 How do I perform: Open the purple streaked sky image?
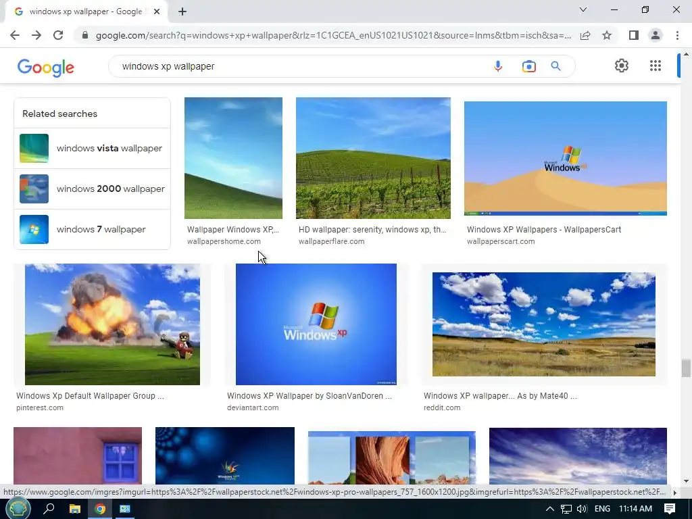point(578,456)
